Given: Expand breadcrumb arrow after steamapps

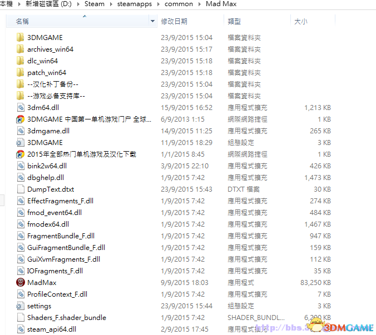Looking at the screenshot, I should 159,4.
